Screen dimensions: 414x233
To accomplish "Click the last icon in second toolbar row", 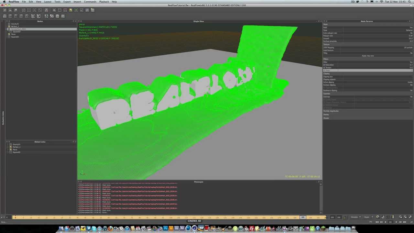I will (63, 16).
